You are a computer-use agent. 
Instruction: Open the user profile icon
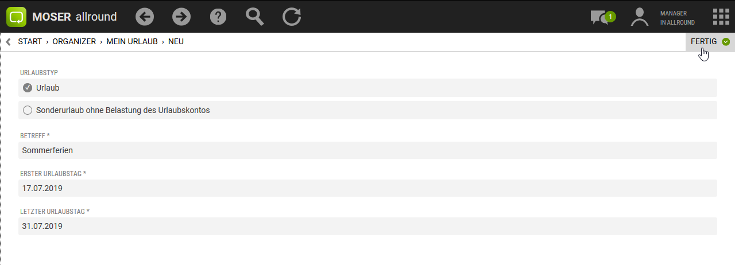click(639, 17)
